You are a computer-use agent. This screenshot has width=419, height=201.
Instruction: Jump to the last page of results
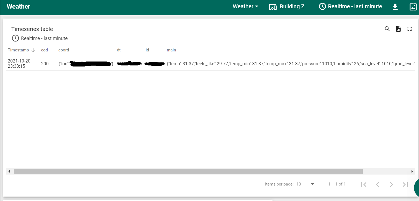tap(405, 184)
